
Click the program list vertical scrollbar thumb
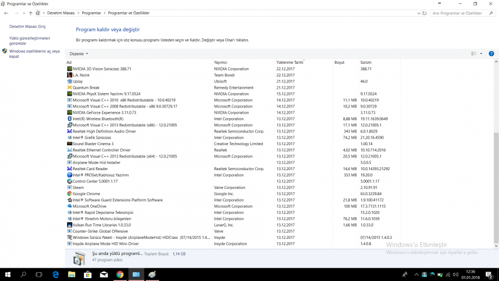pyautogui.click(x=496, y=188)
